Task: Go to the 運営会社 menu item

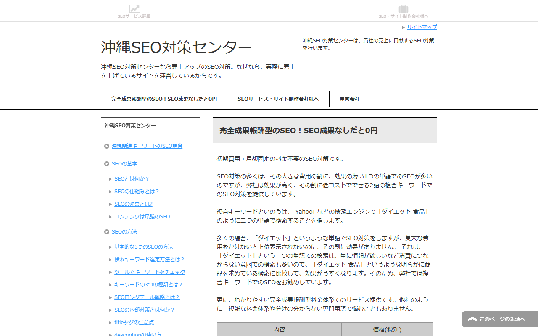Action: coord(349,99)
